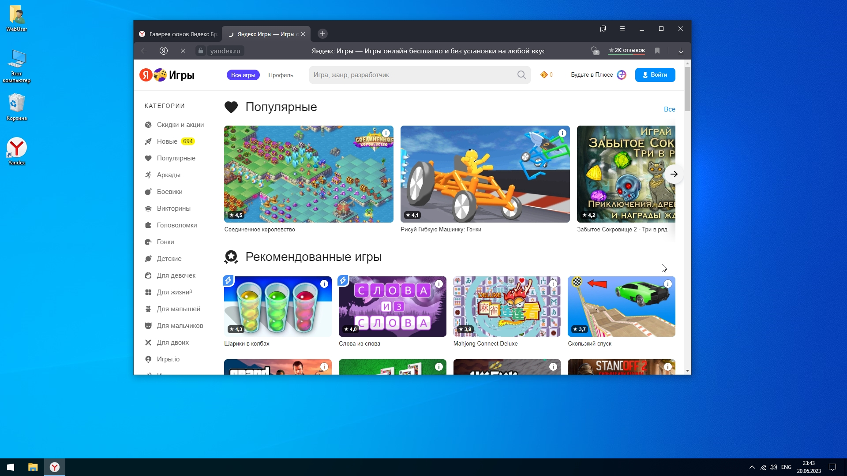Open the downloads arrow icon
This screenshot has height=476, width=847.
[x=681, y=51]
